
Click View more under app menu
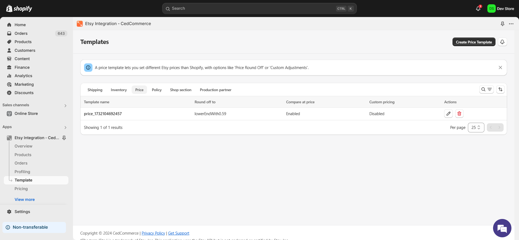[25, 200]
